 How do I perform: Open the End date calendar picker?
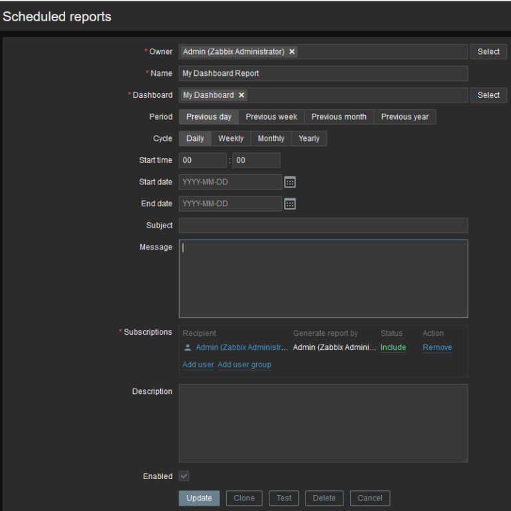[290, 204]
